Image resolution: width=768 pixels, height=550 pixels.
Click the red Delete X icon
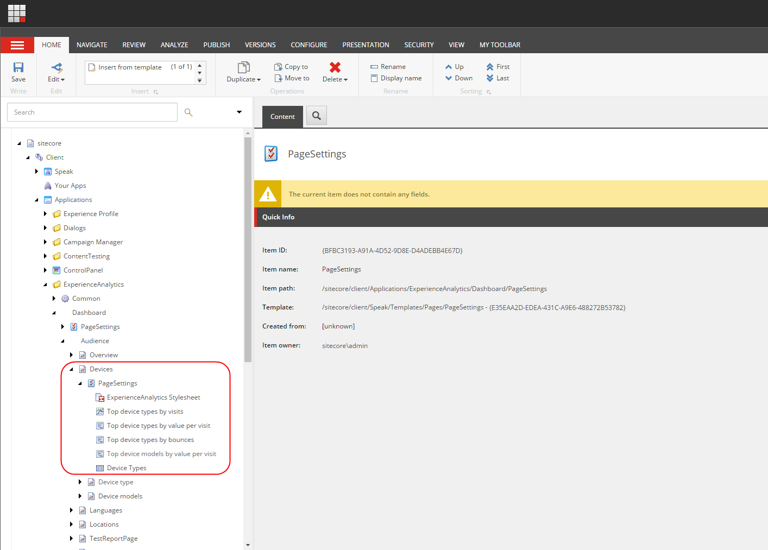(335, 67)
